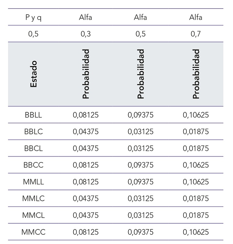Select the BBLC state cell
Screen dimensions: 233x244
[x=33, y=132]
